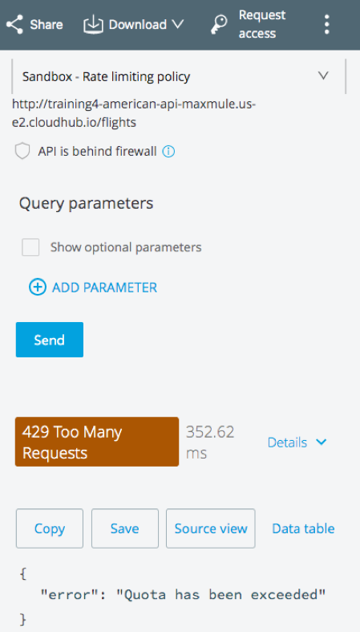The image size is (360, 632).
Task: Click the Share network icon
Action: (14, 25)
